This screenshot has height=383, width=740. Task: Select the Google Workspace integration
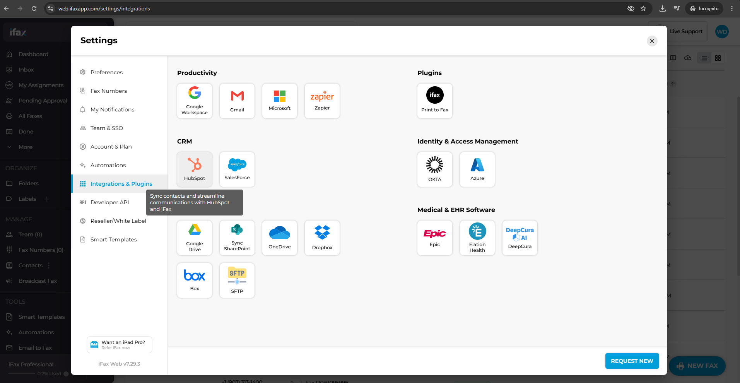[194, 101]
